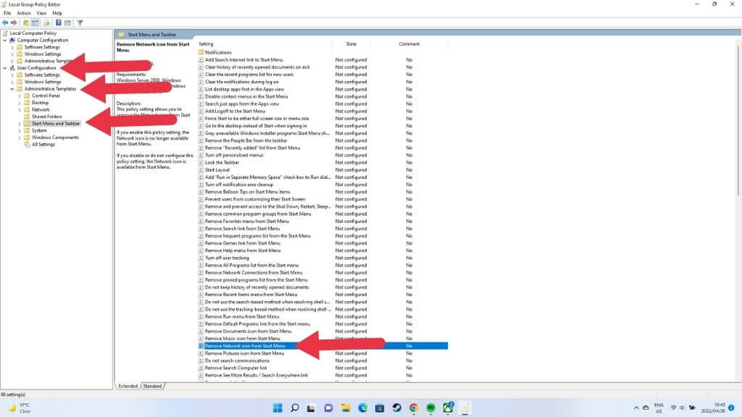
Task: Open File Explorer from the taskbar
Action: click(346, 408)
